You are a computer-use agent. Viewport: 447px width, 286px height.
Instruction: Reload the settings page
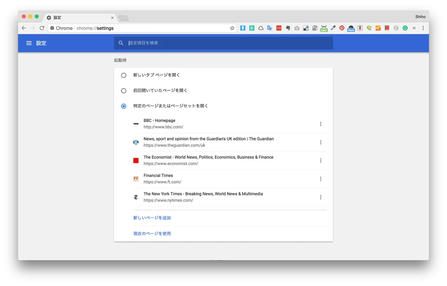pyautogui.click(x=42, y=28)
